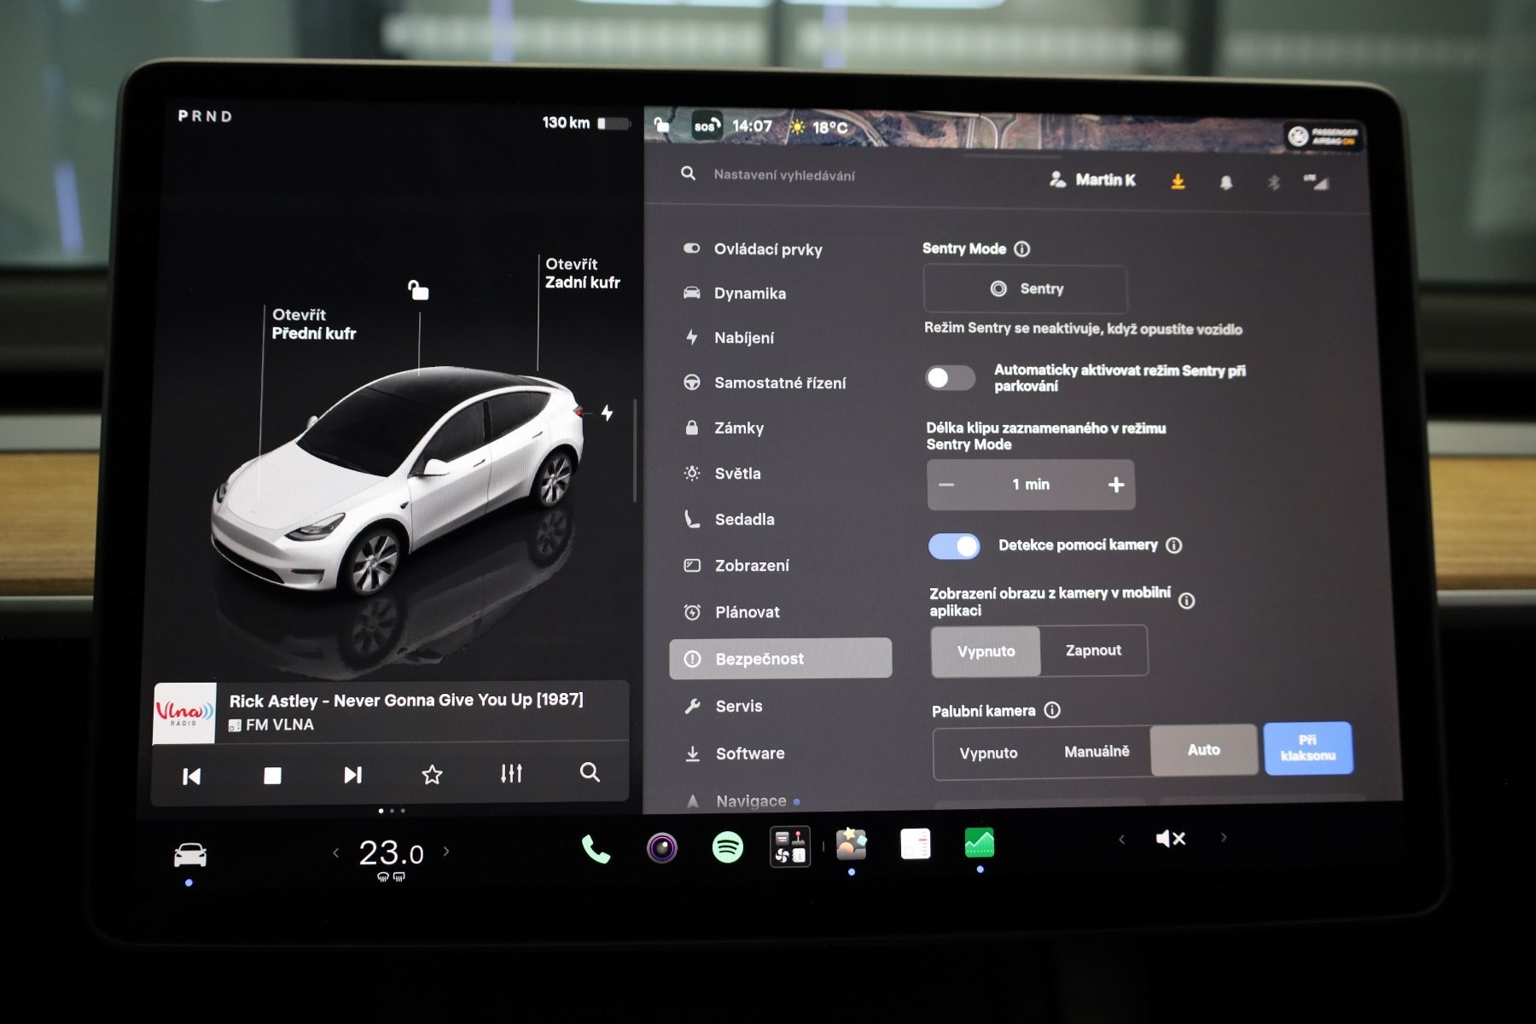The width and height of the screenshot is (1536, 1024).
Task: Toggle automatic Sentry activation when parking
Action: click(x=951, y=377)
